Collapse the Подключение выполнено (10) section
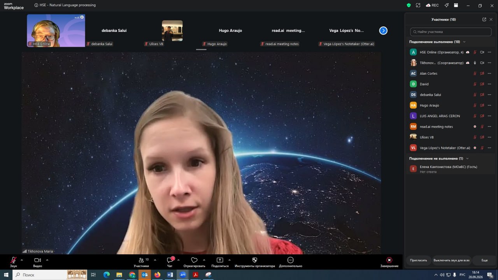498x280 pixels. point(464,42)
